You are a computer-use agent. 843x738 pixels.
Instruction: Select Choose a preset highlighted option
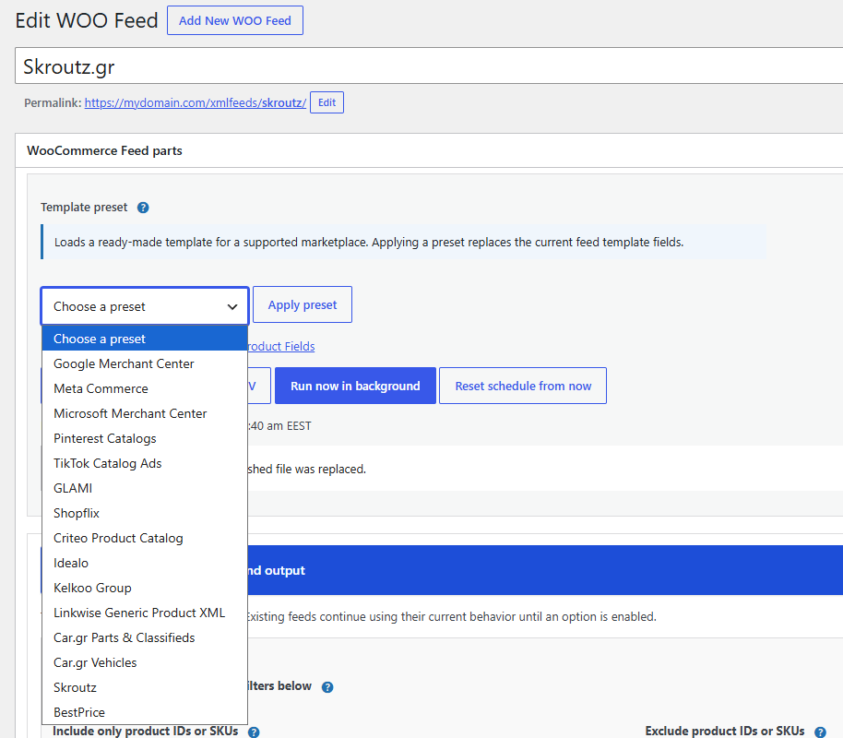pyautogui.click(x=145, y=339)
